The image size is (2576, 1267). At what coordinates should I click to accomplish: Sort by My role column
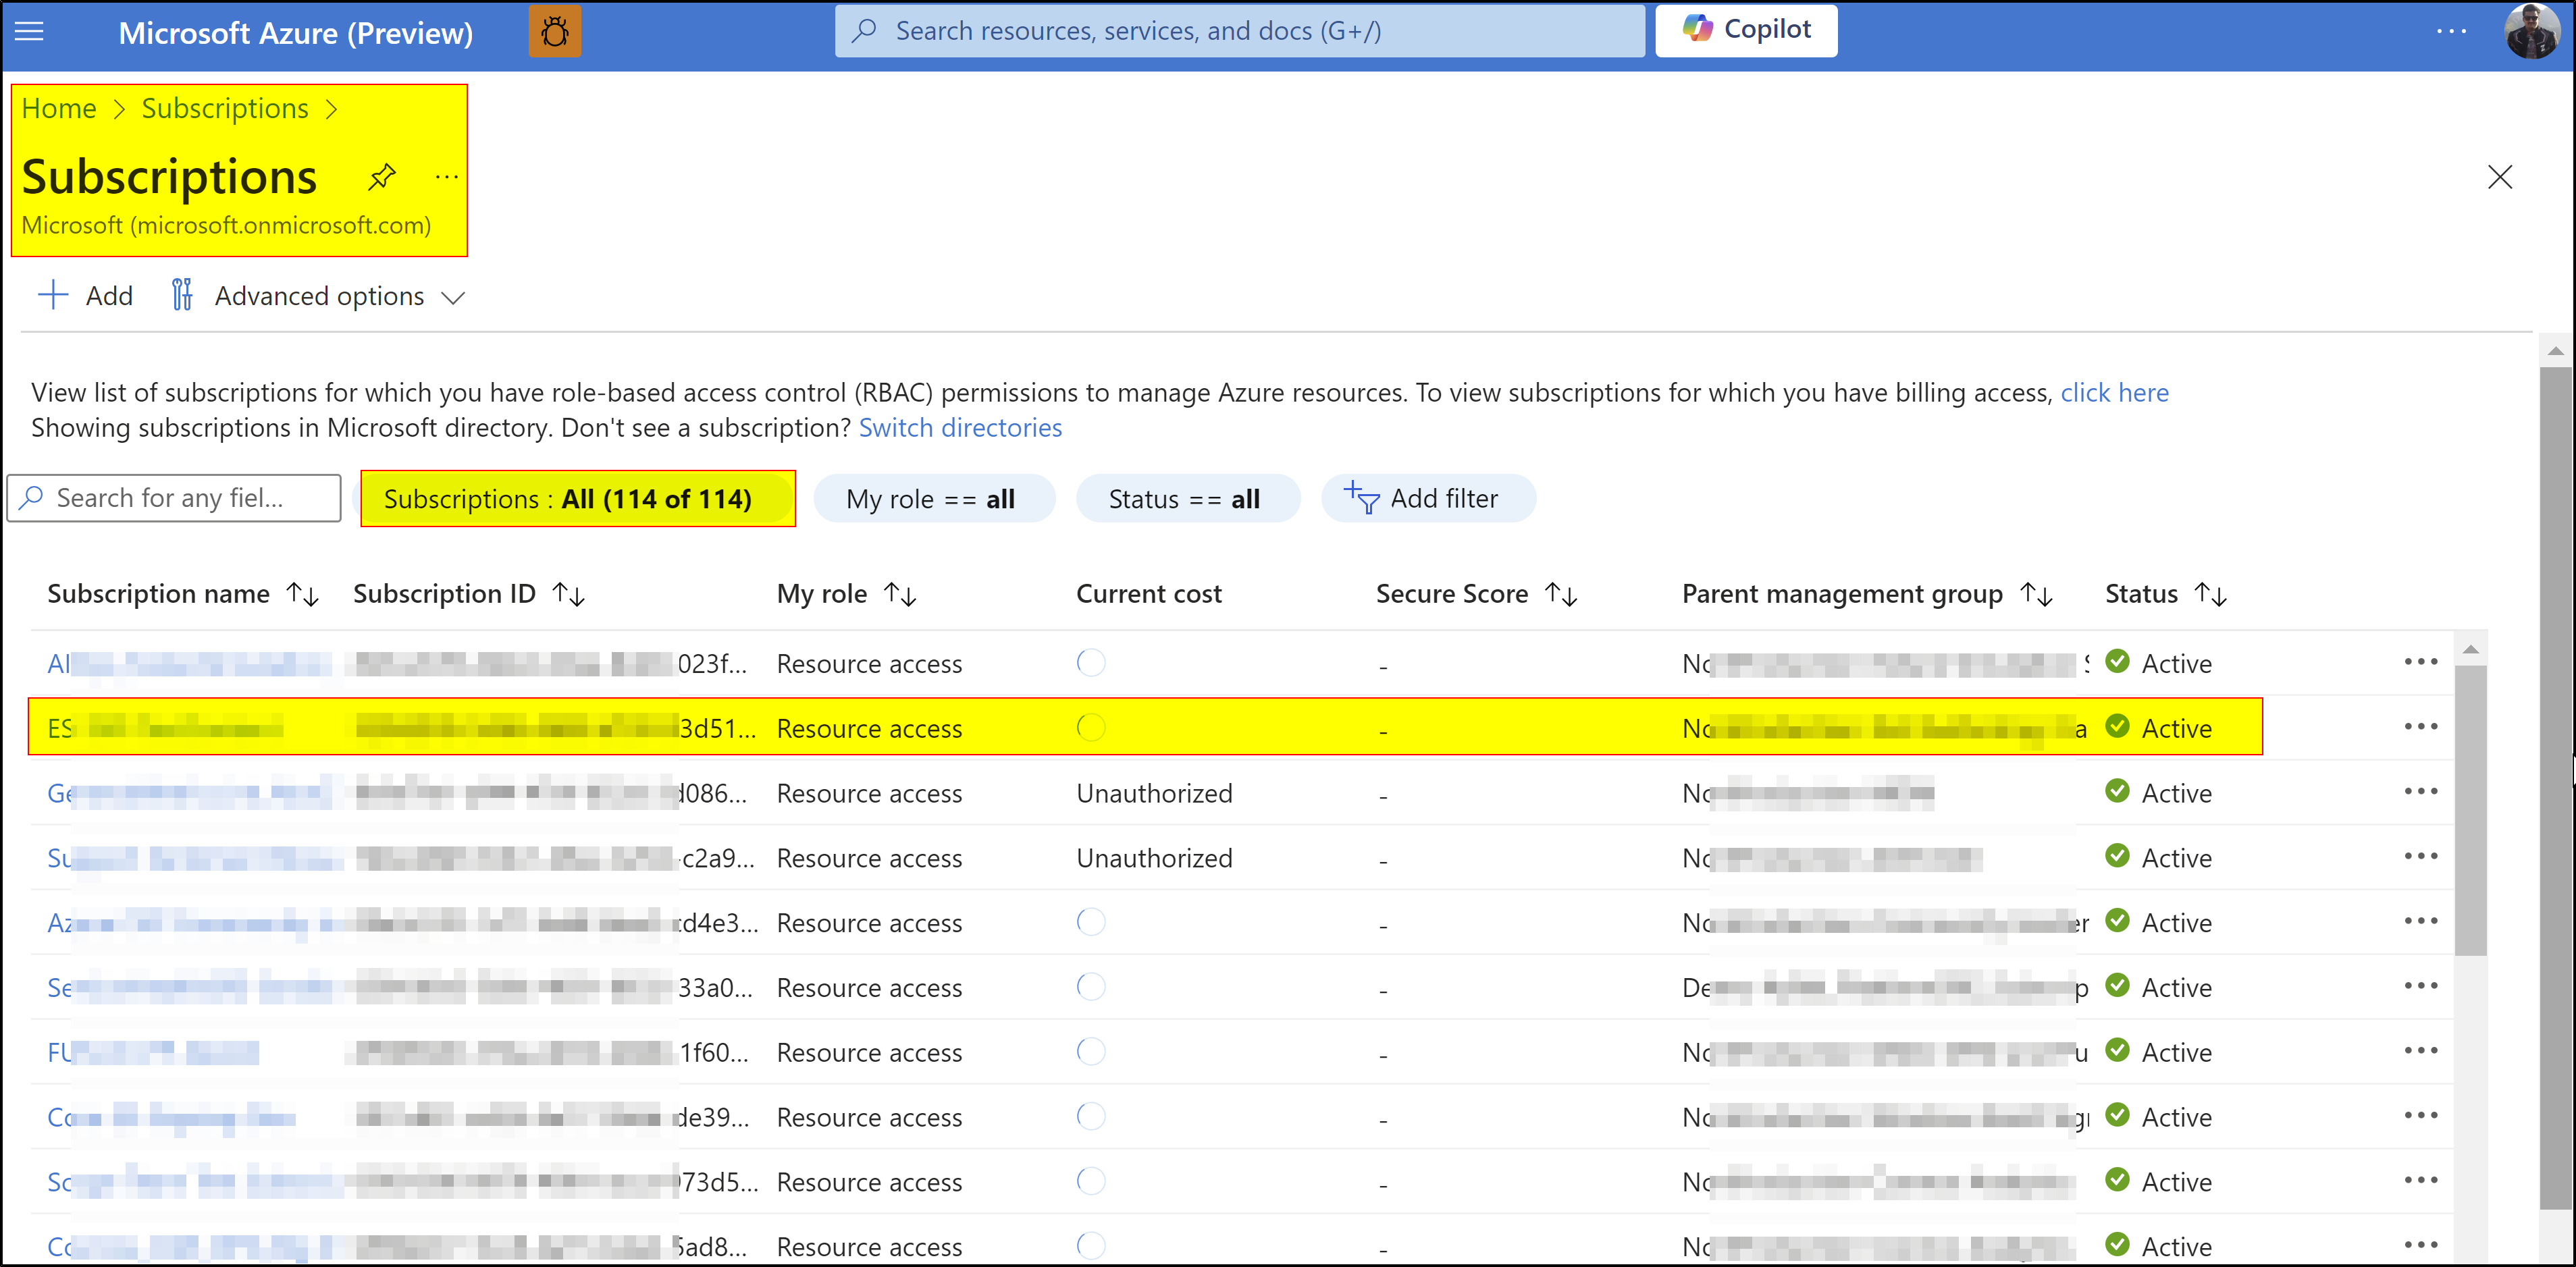click(846, 594)
